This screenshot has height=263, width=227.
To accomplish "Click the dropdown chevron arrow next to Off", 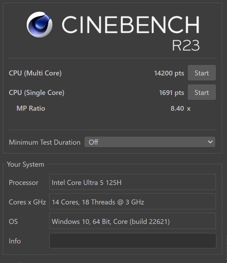I will tap(210, 142).
